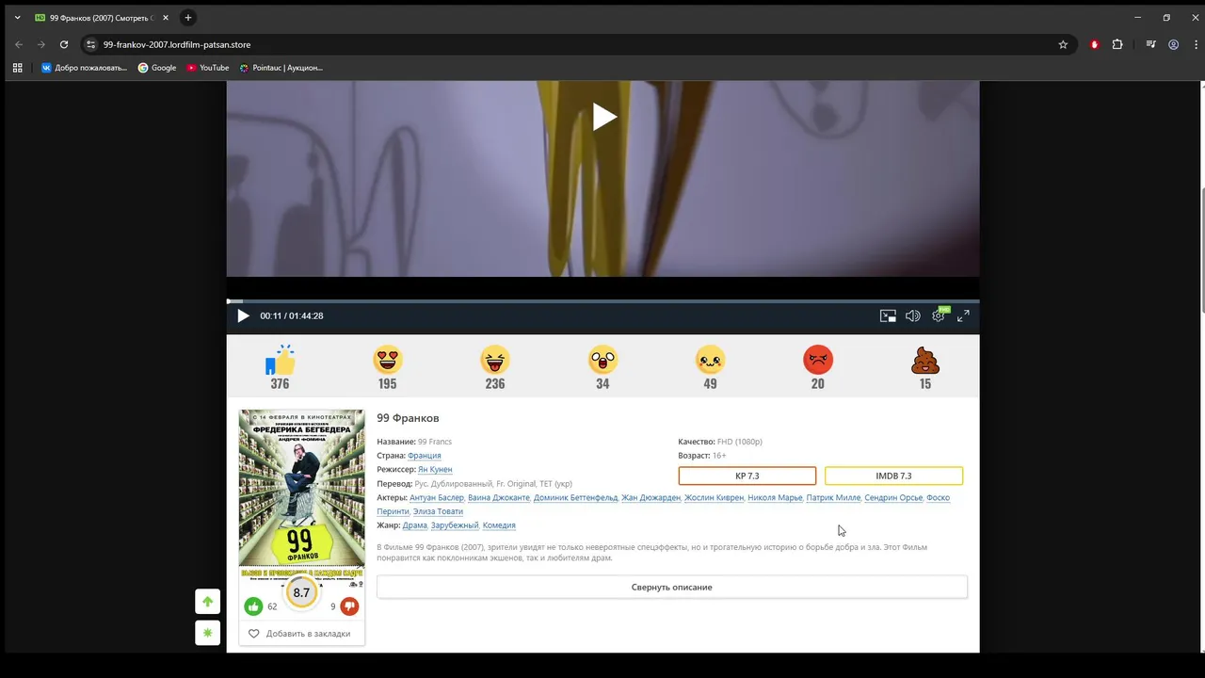
Task: Toggle picture-in-picture mode in the player
Action: pyautogui.click(x=888, y=316)
